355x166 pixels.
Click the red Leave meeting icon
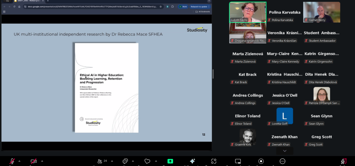(x=344, y=161)
